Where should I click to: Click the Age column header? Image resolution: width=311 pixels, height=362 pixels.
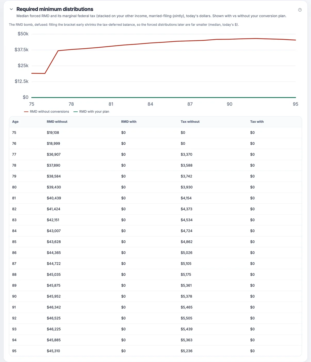[x=15, y=122]
